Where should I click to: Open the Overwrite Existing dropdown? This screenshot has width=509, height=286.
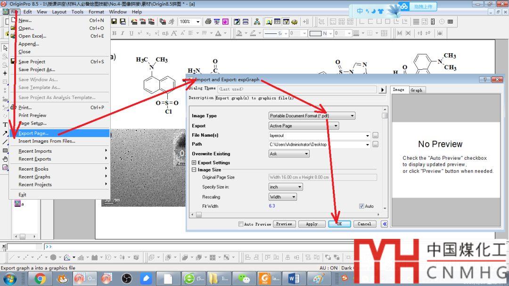[x=288, y=154]
